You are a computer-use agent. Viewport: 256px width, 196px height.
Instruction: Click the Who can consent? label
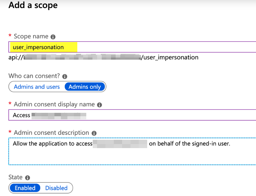pyautogui.click(x=34, y=76)
